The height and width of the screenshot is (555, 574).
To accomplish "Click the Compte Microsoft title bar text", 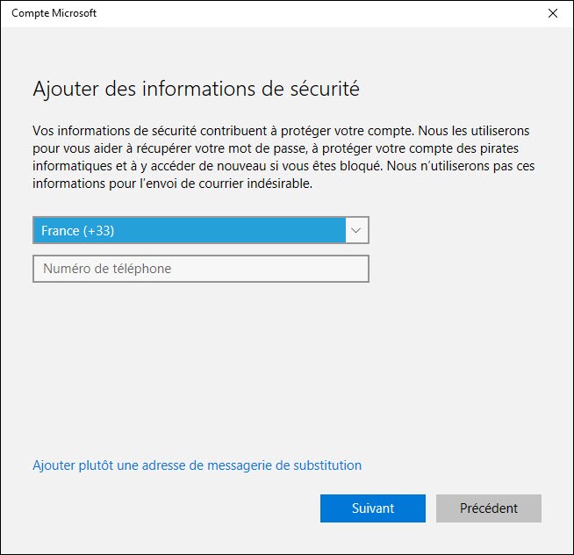I will pyautogui.click(x=54, y=13).
